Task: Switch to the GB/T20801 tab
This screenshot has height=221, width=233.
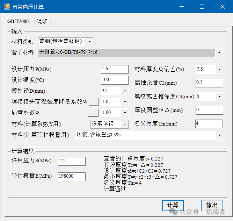Action: pos(19,22)
